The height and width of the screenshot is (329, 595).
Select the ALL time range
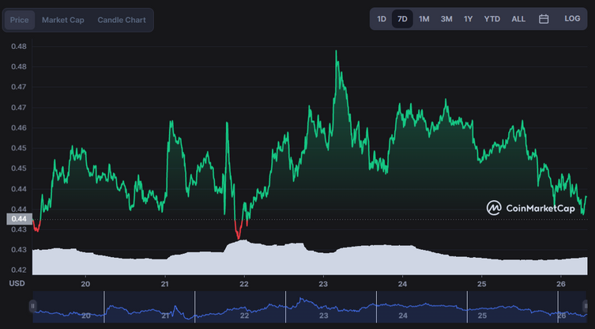point(518,19)
